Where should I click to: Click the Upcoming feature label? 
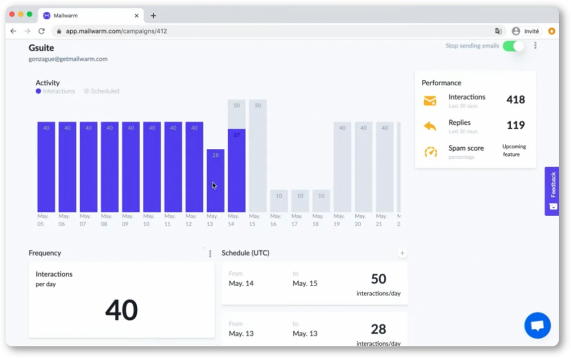pos(514,151)
